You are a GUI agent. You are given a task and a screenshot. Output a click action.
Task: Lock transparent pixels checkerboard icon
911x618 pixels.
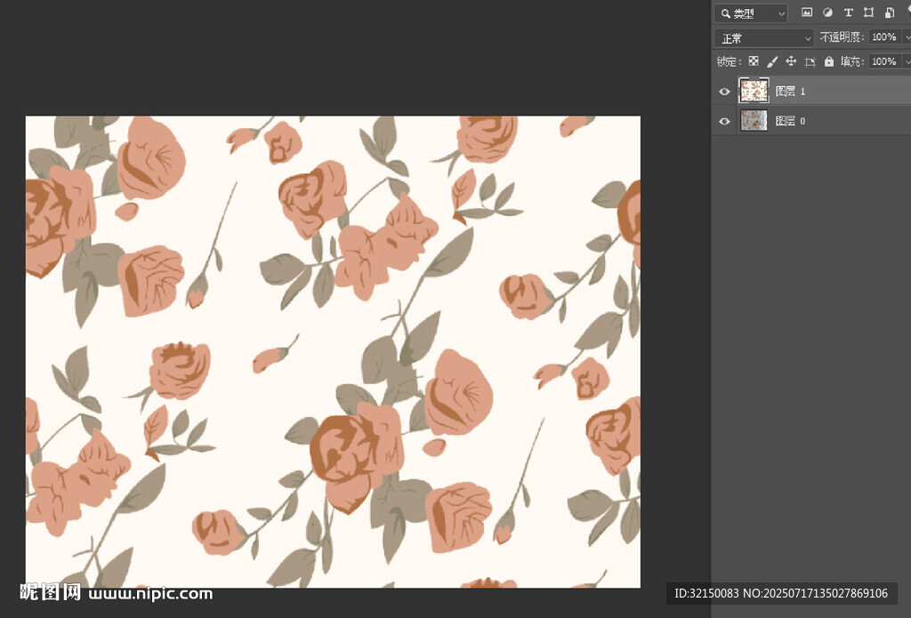(754, 61)
